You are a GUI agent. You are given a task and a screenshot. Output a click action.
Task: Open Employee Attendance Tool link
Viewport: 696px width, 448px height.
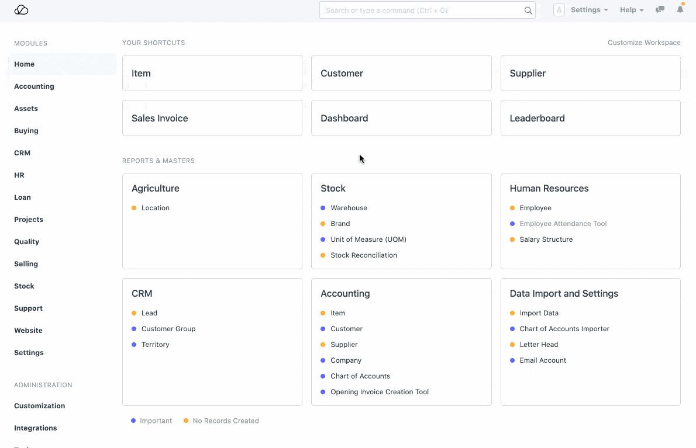pos(563,224)
